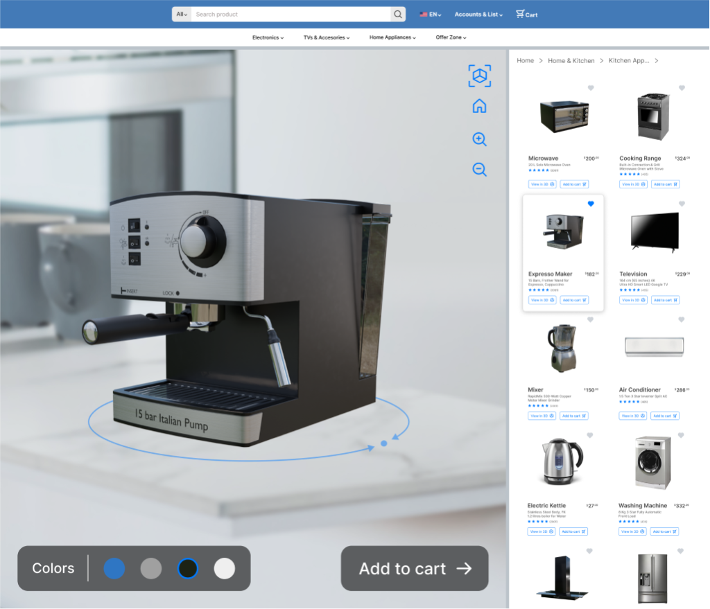Screen dimensions: 710x609
Task: Open the Home Appliances menu
Action: pyautogui.click(x=392, y=37)
